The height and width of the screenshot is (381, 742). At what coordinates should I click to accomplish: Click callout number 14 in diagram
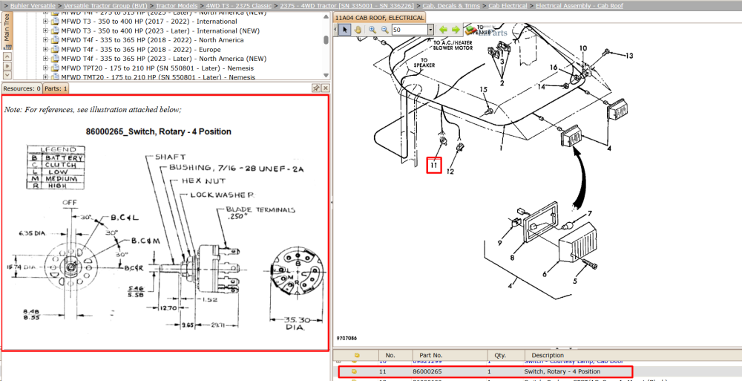pyautogui.click(x=541, y=87)
